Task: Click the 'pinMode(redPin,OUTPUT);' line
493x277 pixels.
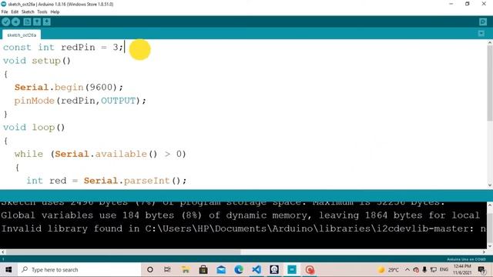Action: (80, 101)
